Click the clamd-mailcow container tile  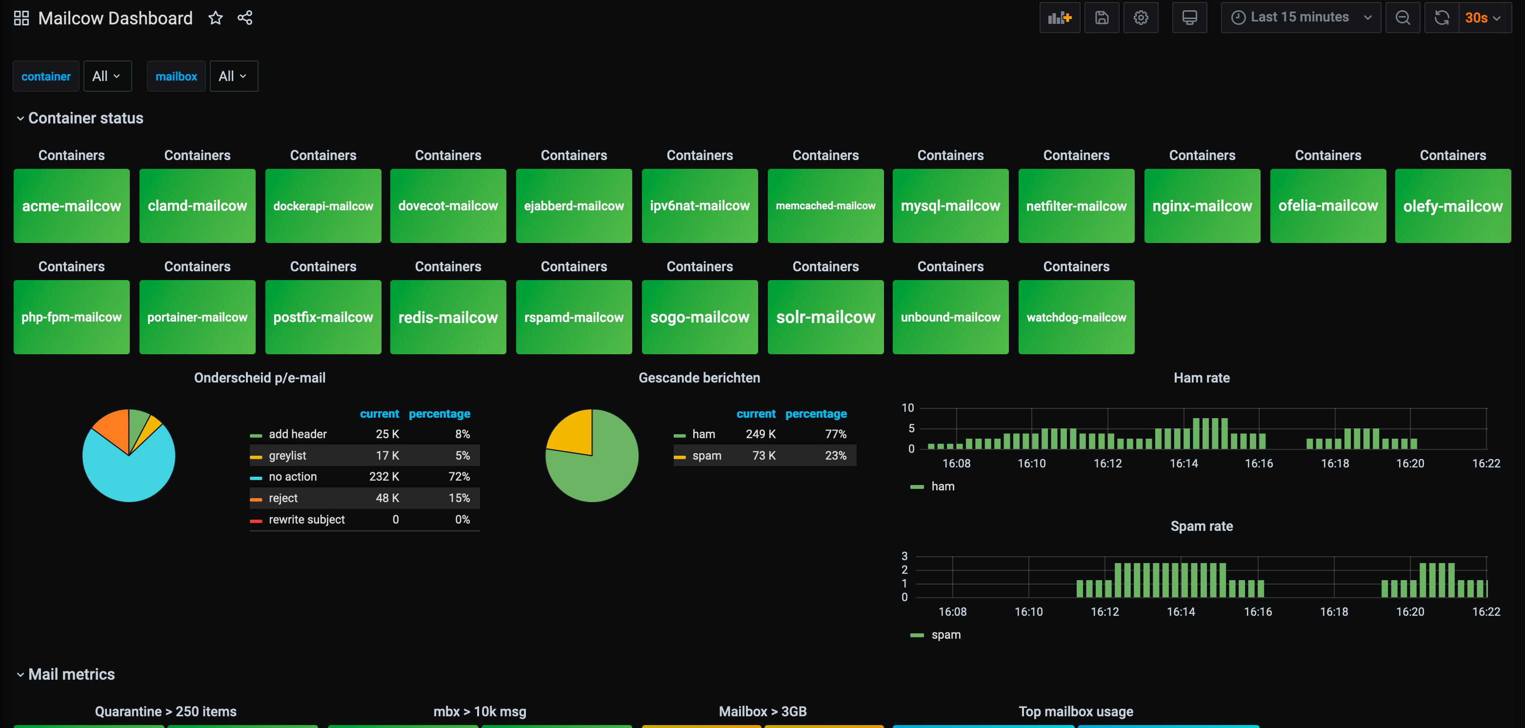point(197,205)
